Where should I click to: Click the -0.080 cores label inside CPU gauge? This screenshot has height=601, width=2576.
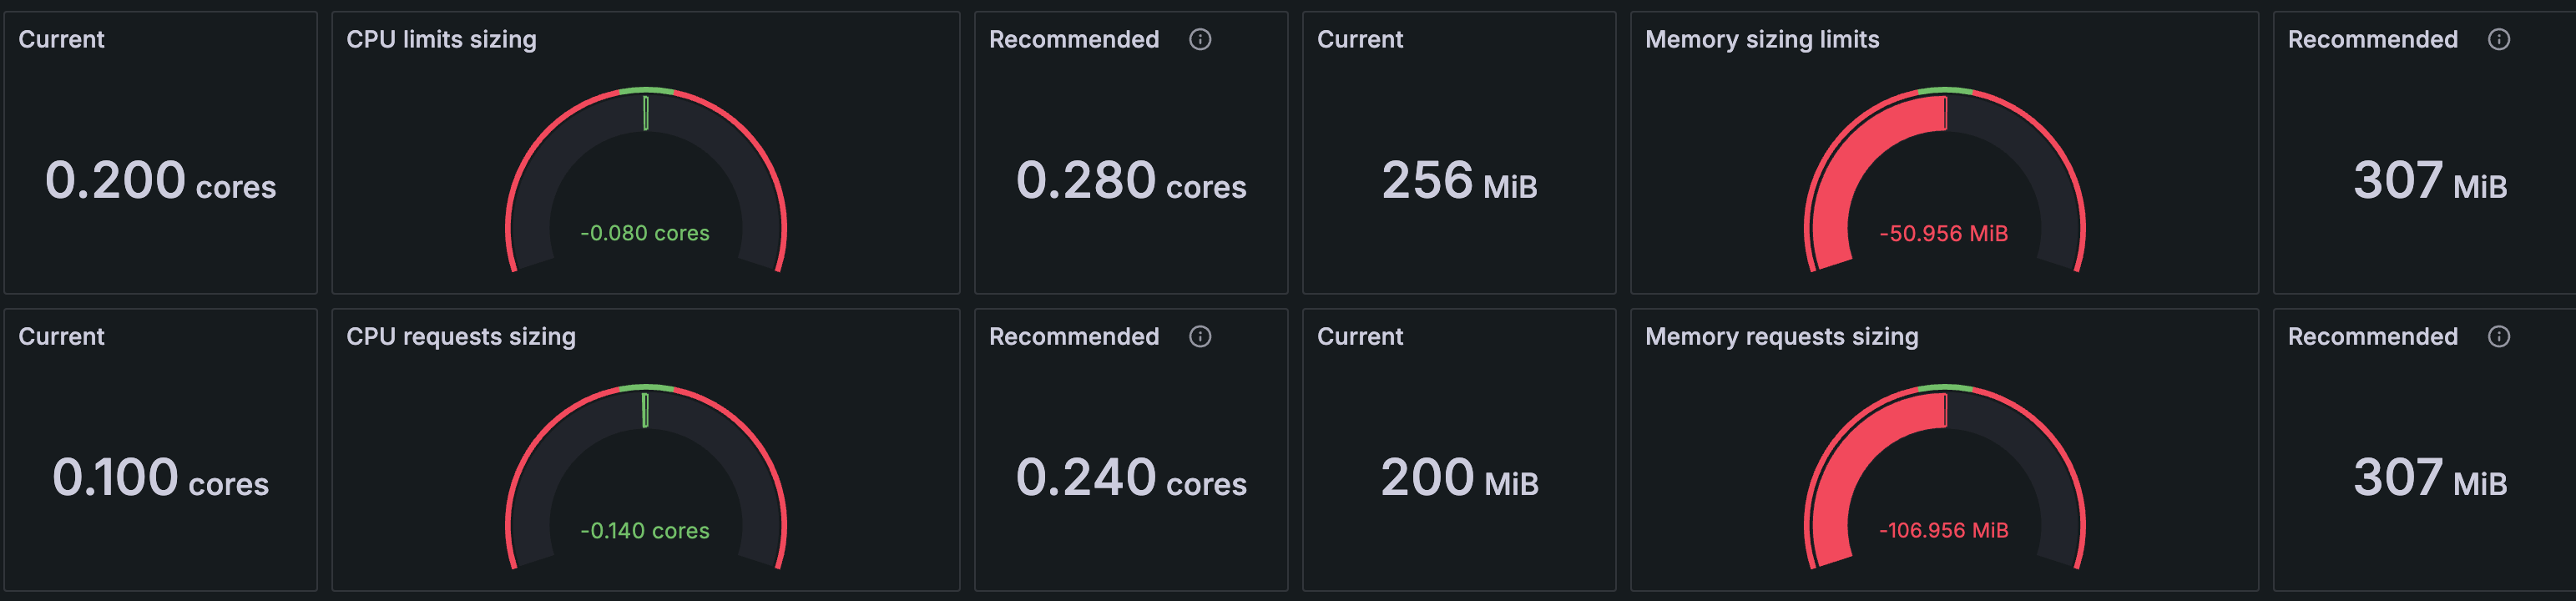(645, 233)
